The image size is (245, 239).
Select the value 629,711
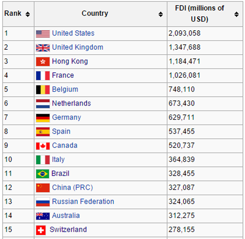(182, 117)
